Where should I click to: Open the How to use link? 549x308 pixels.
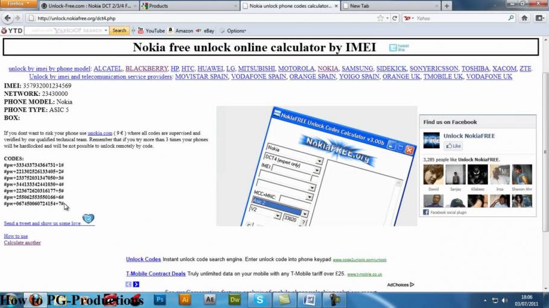[x=16, y=236]
